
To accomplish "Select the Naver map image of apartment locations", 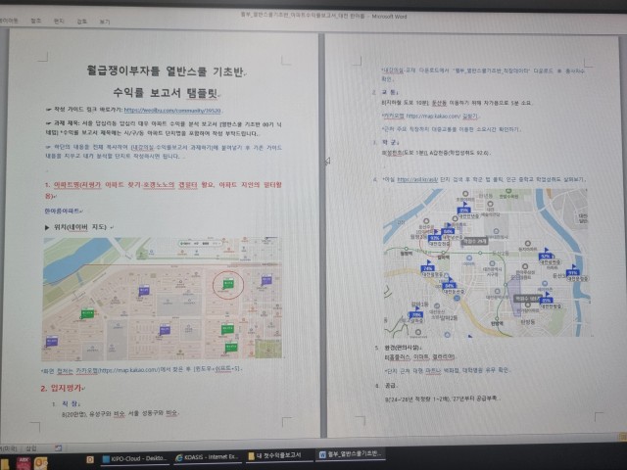I will [163, 299].
